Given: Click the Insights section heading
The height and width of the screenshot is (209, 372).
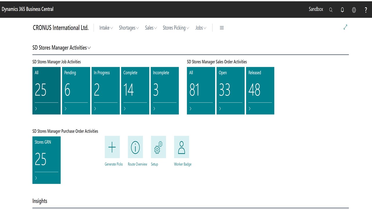Looking at the screenshot, I should coord(40,201).
